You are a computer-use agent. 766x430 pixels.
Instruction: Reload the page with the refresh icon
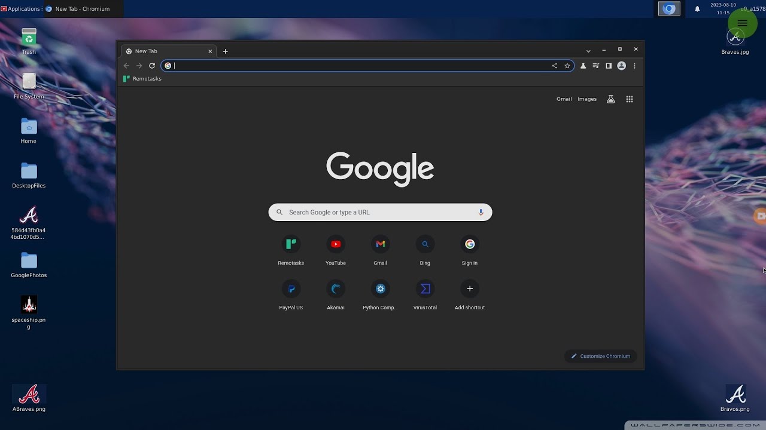152,66
